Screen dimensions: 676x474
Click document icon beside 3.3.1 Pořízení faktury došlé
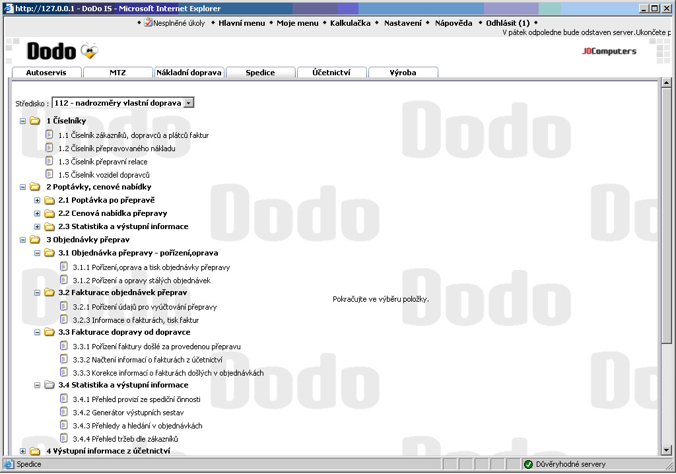coord(64,345)
